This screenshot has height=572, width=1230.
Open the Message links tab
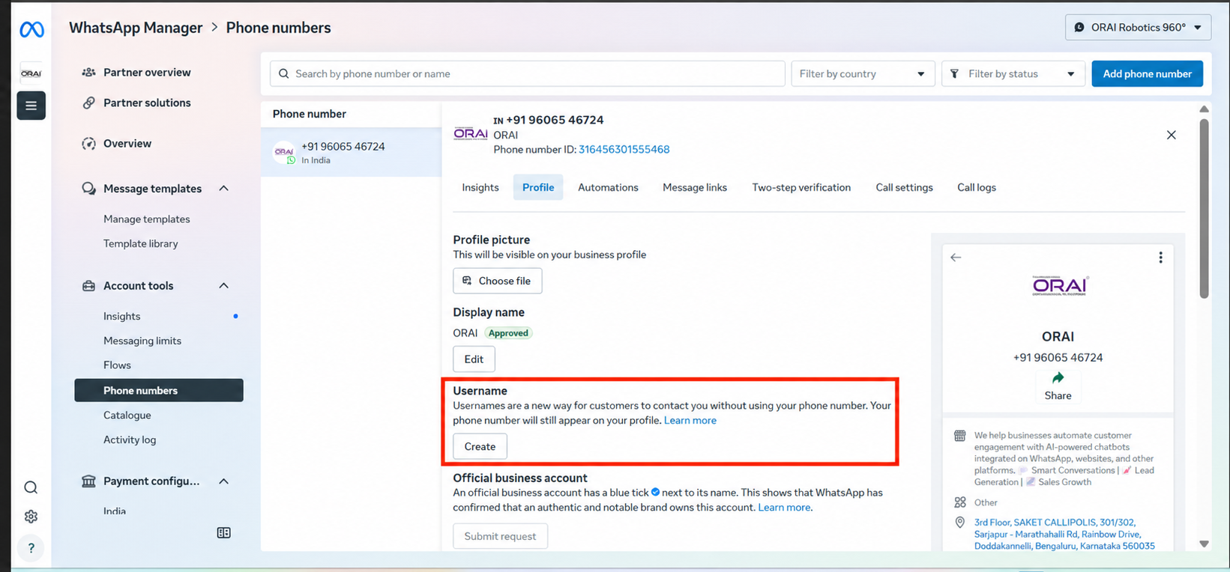coord(695,188)
